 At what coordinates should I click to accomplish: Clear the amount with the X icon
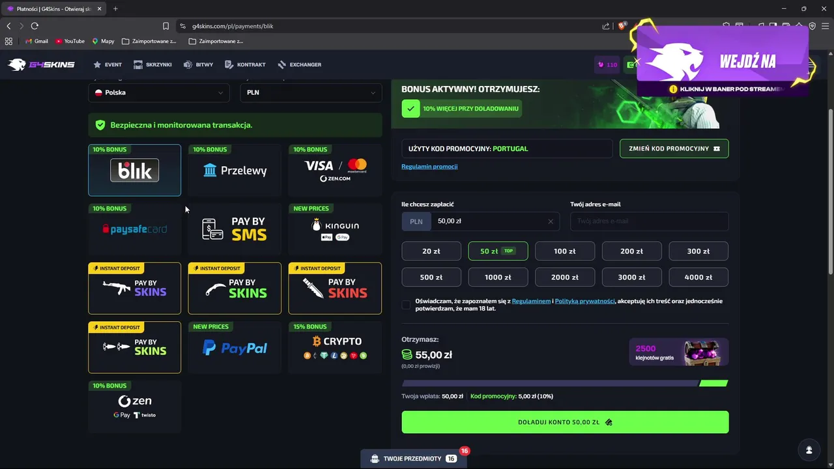click(551, 221)
